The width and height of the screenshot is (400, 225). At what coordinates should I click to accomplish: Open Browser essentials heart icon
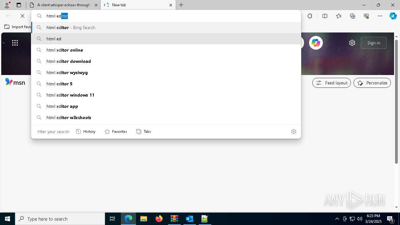click(366, 16)
